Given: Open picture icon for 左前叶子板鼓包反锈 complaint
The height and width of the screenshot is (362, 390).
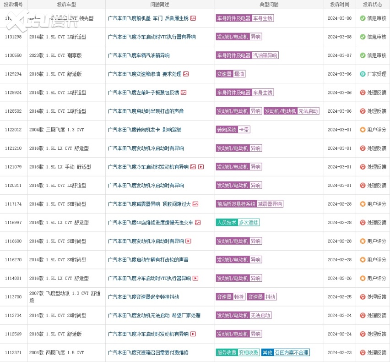Looking at the screenshot, I should 184,93.
